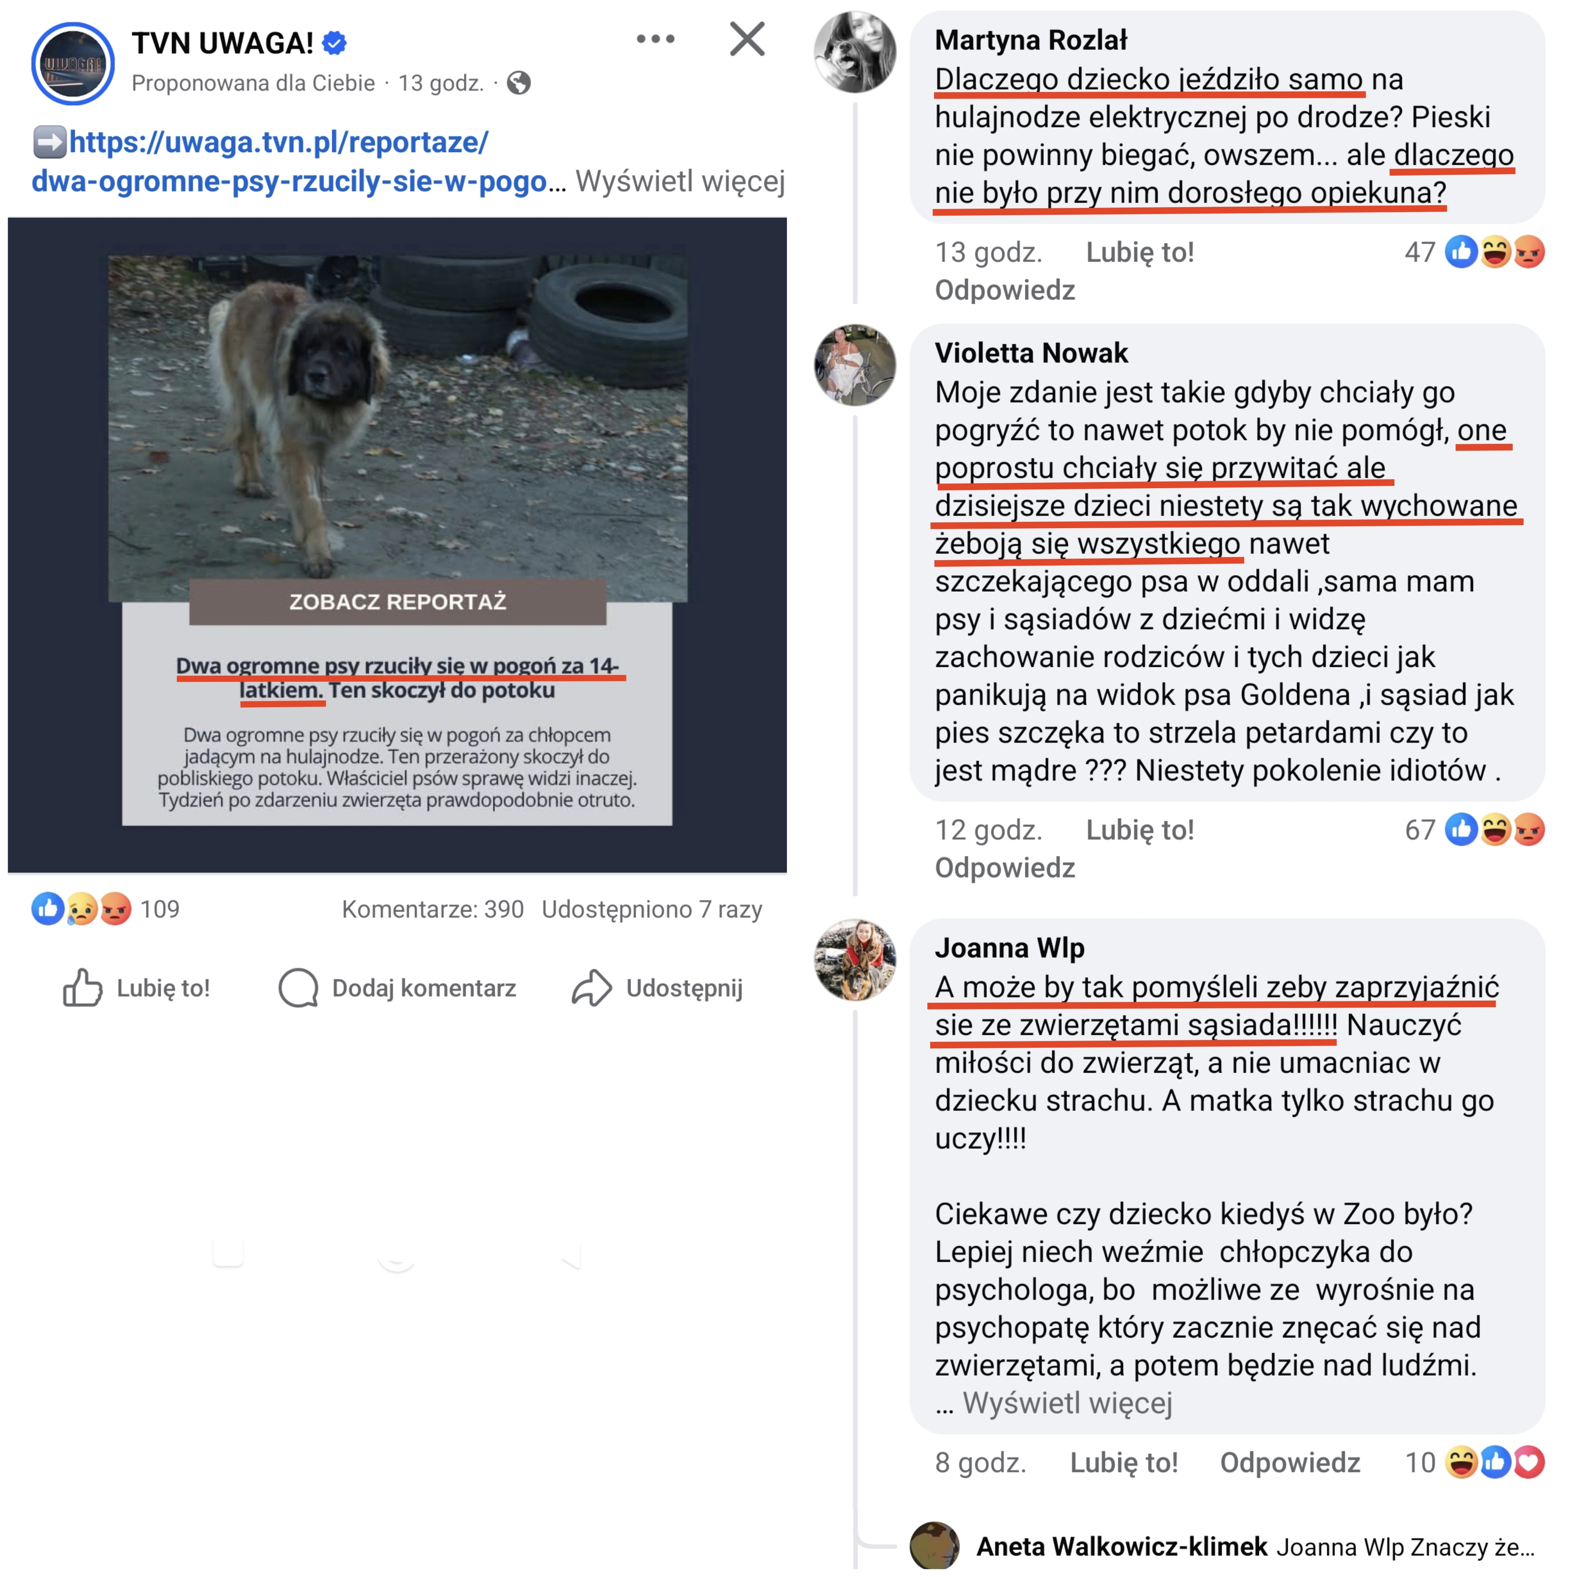This screenshot has height=1577, width=1577.
Task: Like Violetta Nowak's comment with Lubię to!
Action: pyautogui.click(x=1140, y=830)
